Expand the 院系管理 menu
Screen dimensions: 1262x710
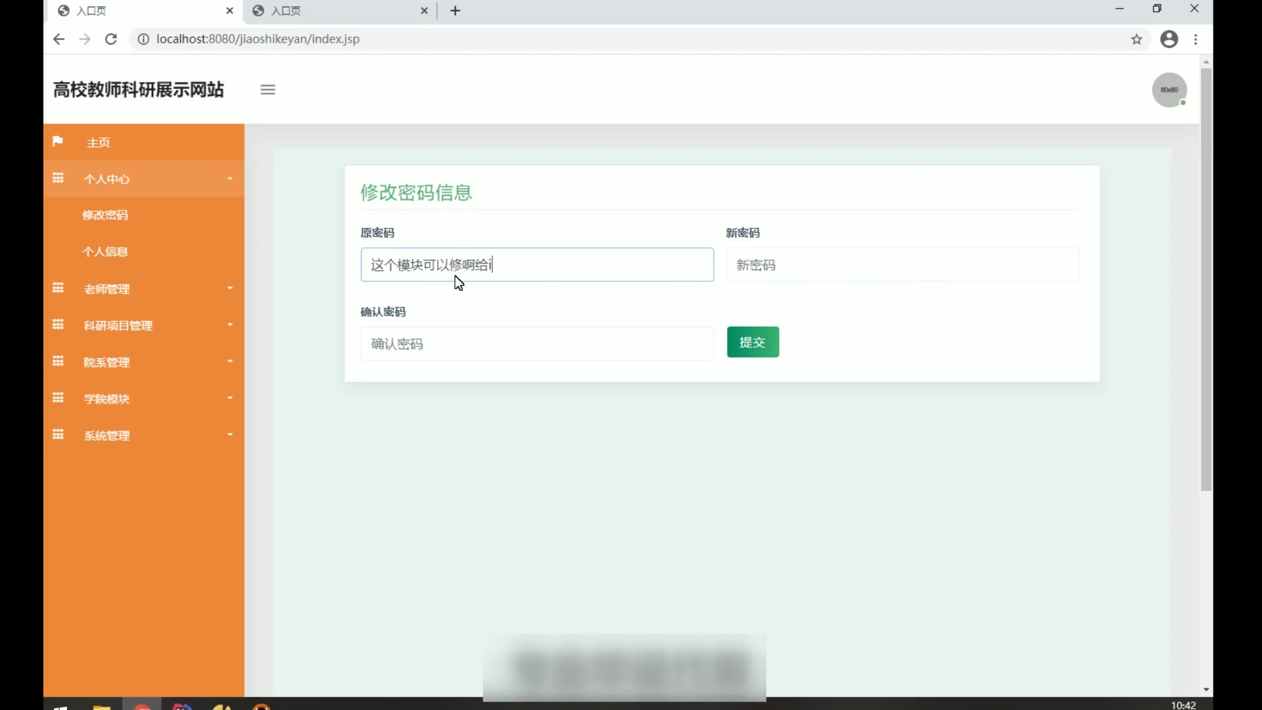[x=143, y=362]
